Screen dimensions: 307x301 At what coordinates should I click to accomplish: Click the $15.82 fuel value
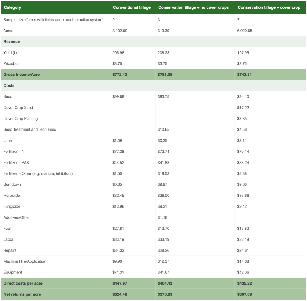(243, 229)
